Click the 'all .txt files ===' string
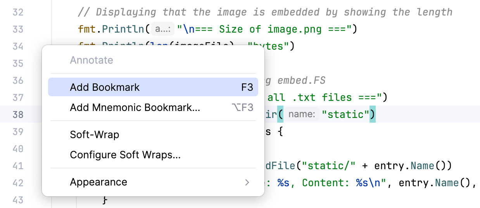Image resolution: width=480 pixels, height=208 pixels. pos(325,97)
